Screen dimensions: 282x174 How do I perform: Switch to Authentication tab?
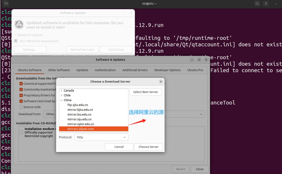105,70
